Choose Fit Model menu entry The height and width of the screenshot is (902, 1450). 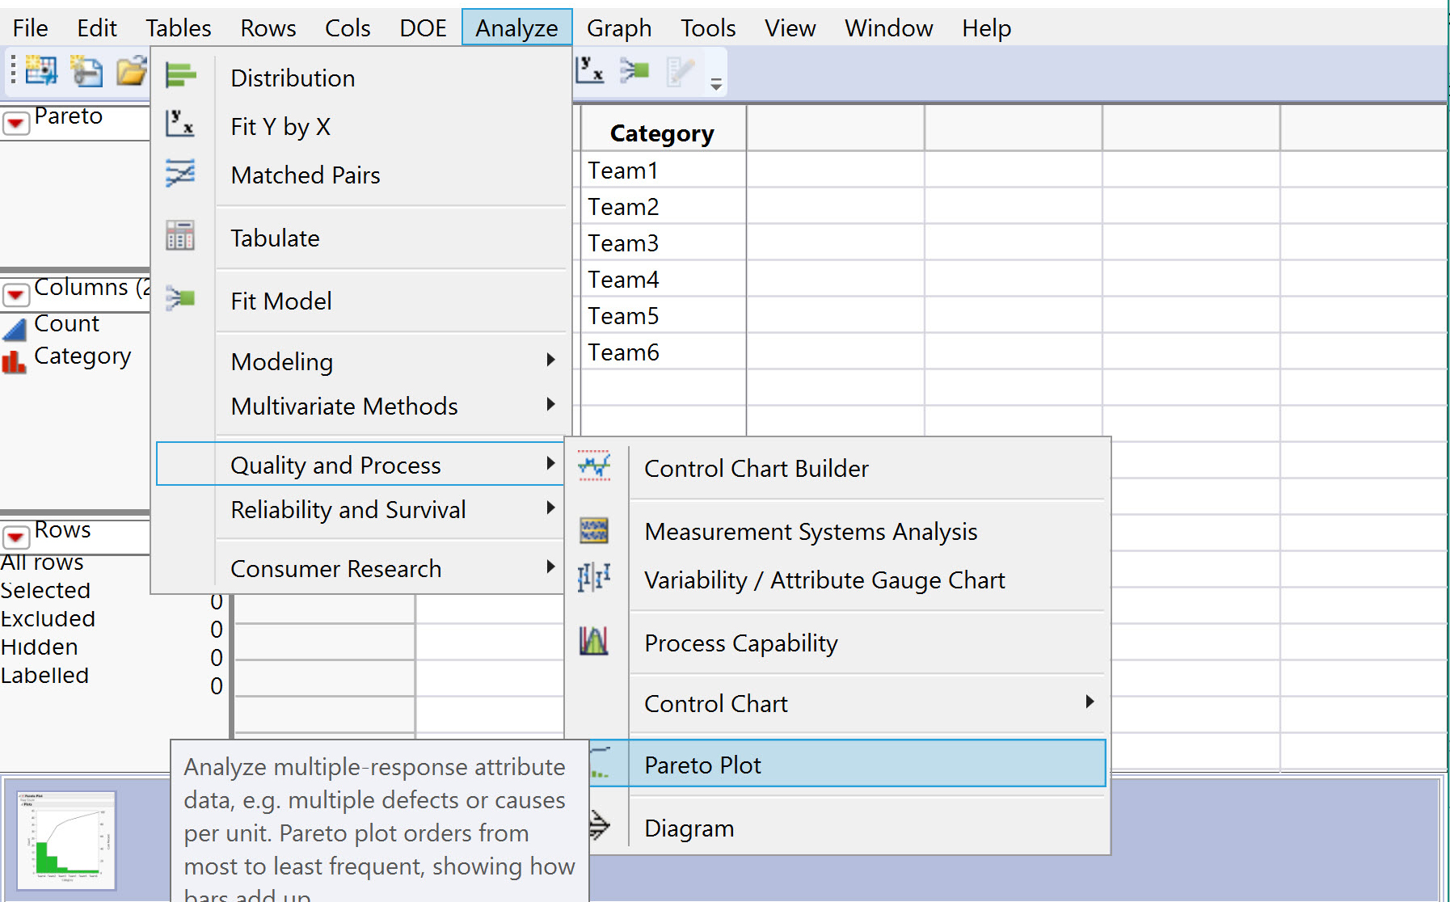click(281, 301)
